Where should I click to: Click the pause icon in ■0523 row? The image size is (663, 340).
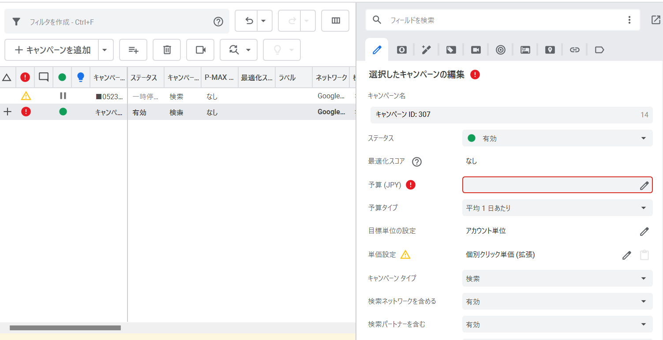click(63, 96)
